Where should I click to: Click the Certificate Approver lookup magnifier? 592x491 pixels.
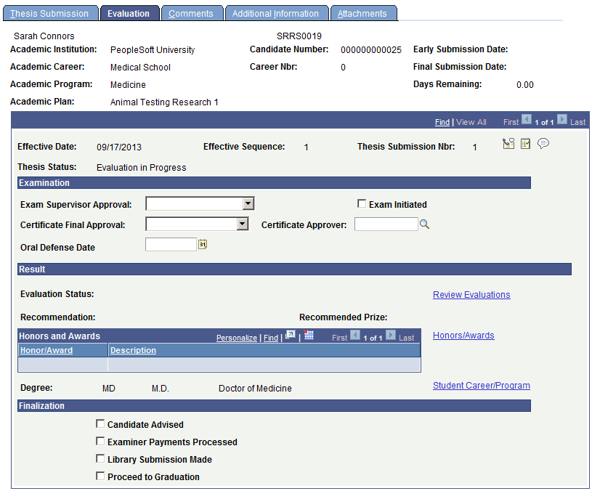click(424, 224)
